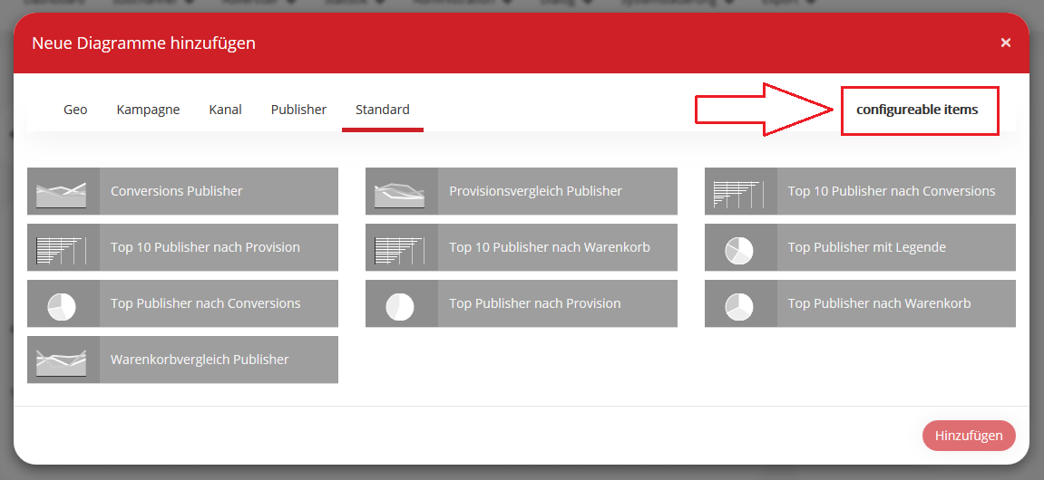The image size is (1044, 480).
Task: Go to the Publisher tab
Action: pyautogui.click(x=298, y=110)
